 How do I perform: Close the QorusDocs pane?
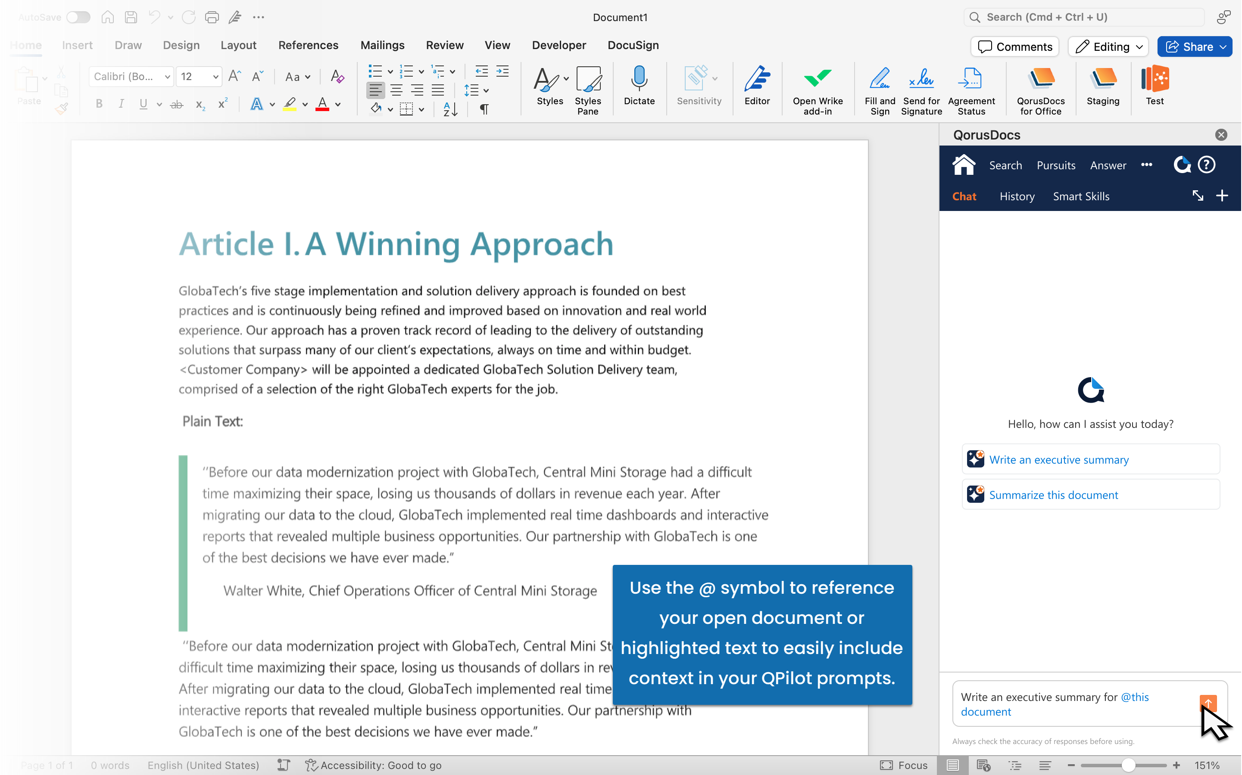point(1221,135)
